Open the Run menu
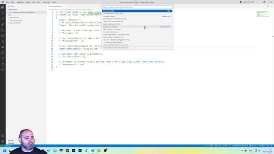 coord(39,2)
